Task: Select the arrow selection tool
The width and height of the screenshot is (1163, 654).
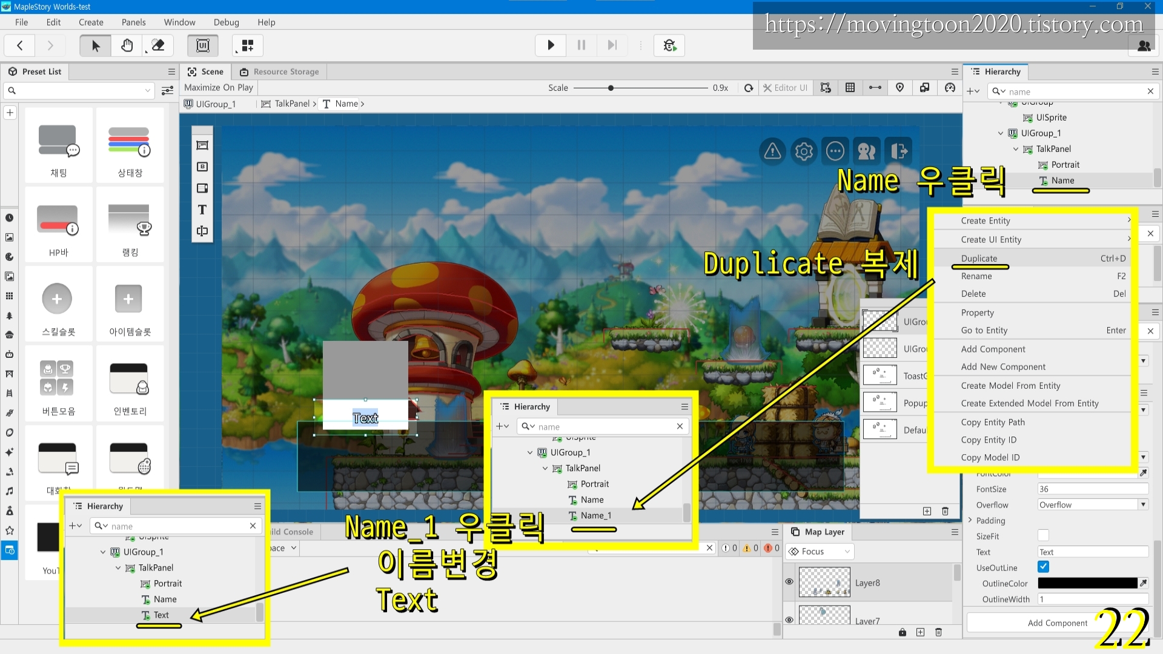Action: coord(95,45)
